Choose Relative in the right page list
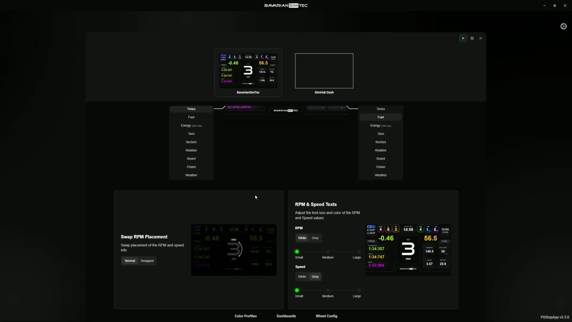The width and height of the screenshot is (572, 322). (x=381, y=150)
